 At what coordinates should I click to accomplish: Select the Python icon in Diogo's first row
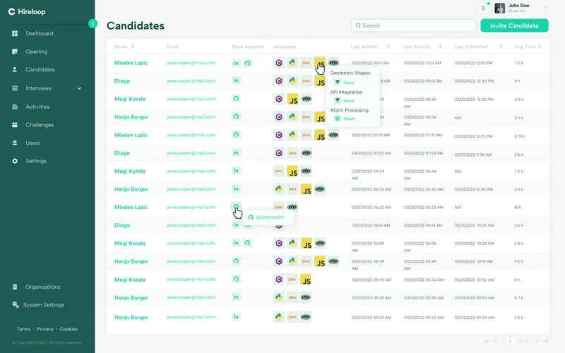point(292,80)
